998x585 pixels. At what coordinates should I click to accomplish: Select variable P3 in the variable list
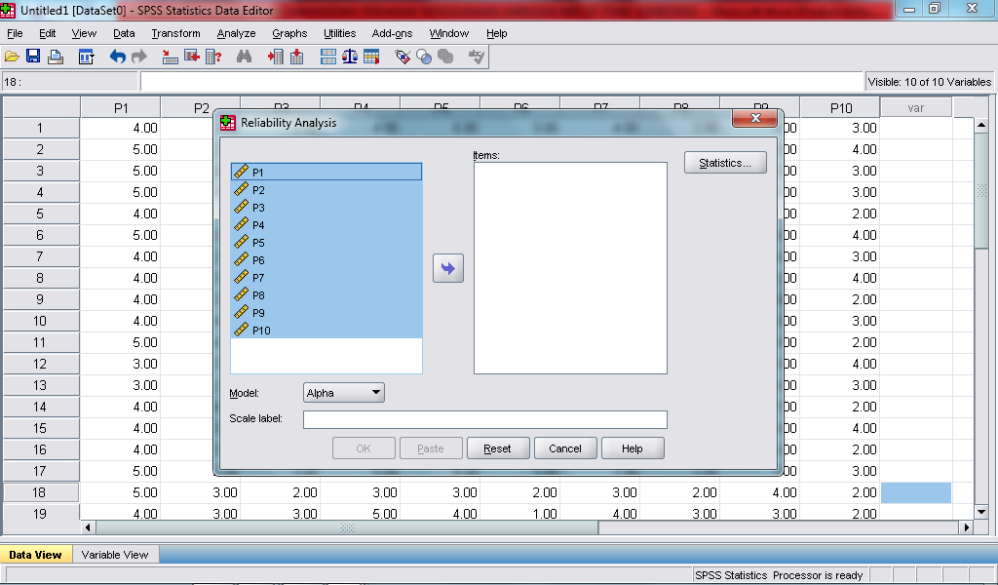coord(326,208)
